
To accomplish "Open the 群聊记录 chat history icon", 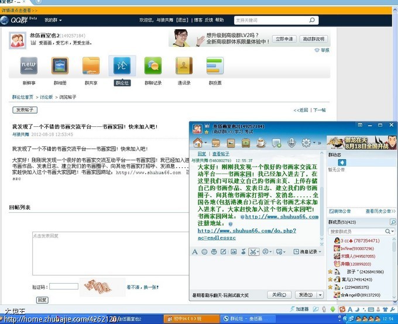I will coord(153,66).
